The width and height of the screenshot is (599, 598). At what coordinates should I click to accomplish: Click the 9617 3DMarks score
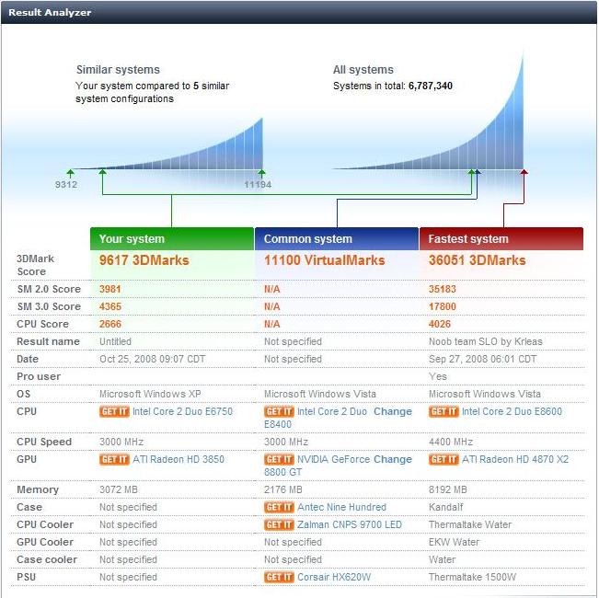(x=144, y=260)
